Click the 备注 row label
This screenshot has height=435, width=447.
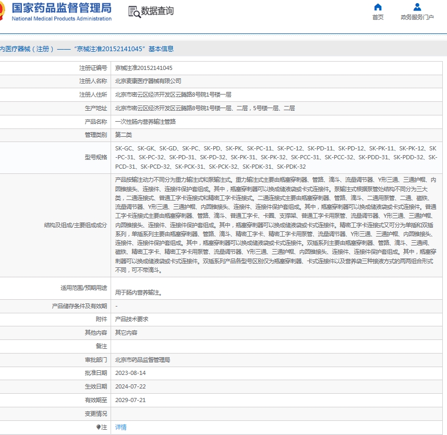102,346
